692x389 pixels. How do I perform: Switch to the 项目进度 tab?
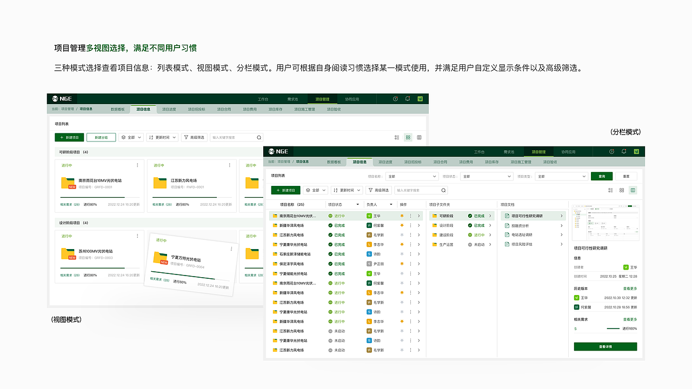(x=385, y=162)
